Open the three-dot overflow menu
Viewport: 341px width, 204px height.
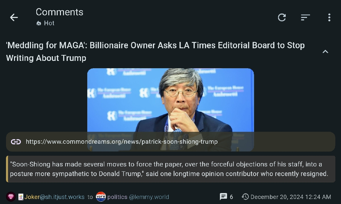click(329, 17)
